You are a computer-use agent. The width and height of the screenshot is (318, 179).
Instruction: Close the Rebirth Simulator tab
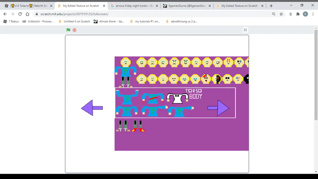click(51, 6)
